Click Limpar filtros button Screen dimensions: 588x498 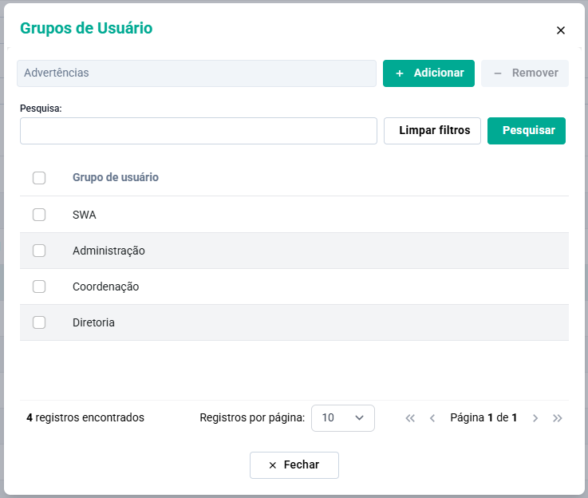point(432,131)
